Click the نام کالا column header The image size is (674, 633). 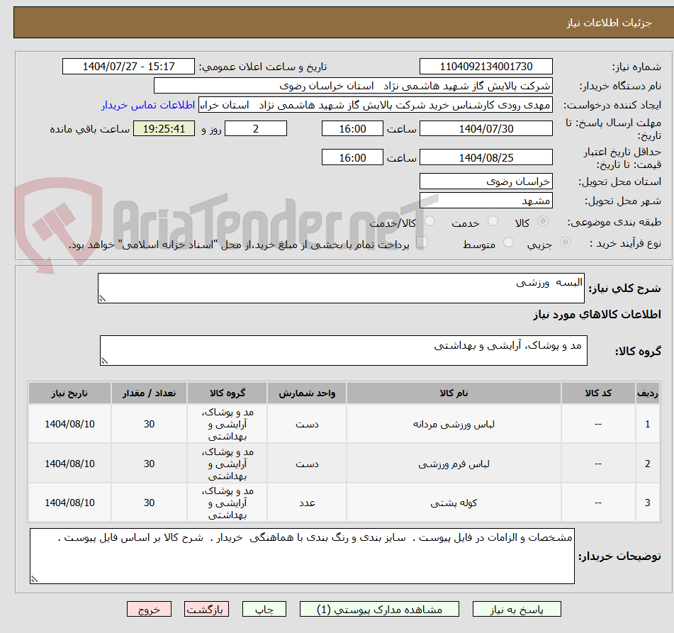(x=454, y=393)
